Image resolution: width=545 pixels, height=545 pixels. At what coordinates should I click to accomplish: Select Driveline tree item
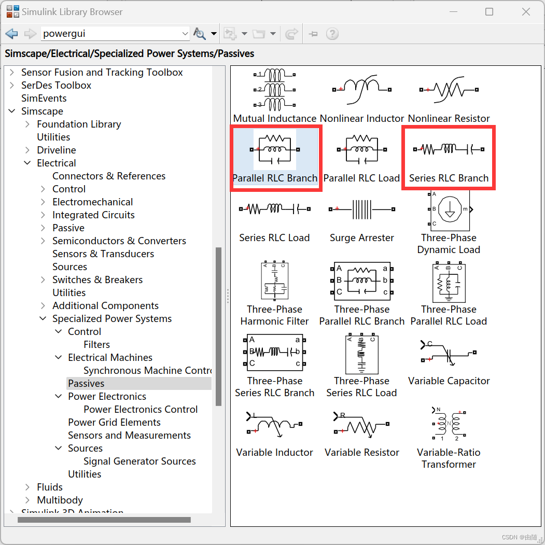point(57,150)
